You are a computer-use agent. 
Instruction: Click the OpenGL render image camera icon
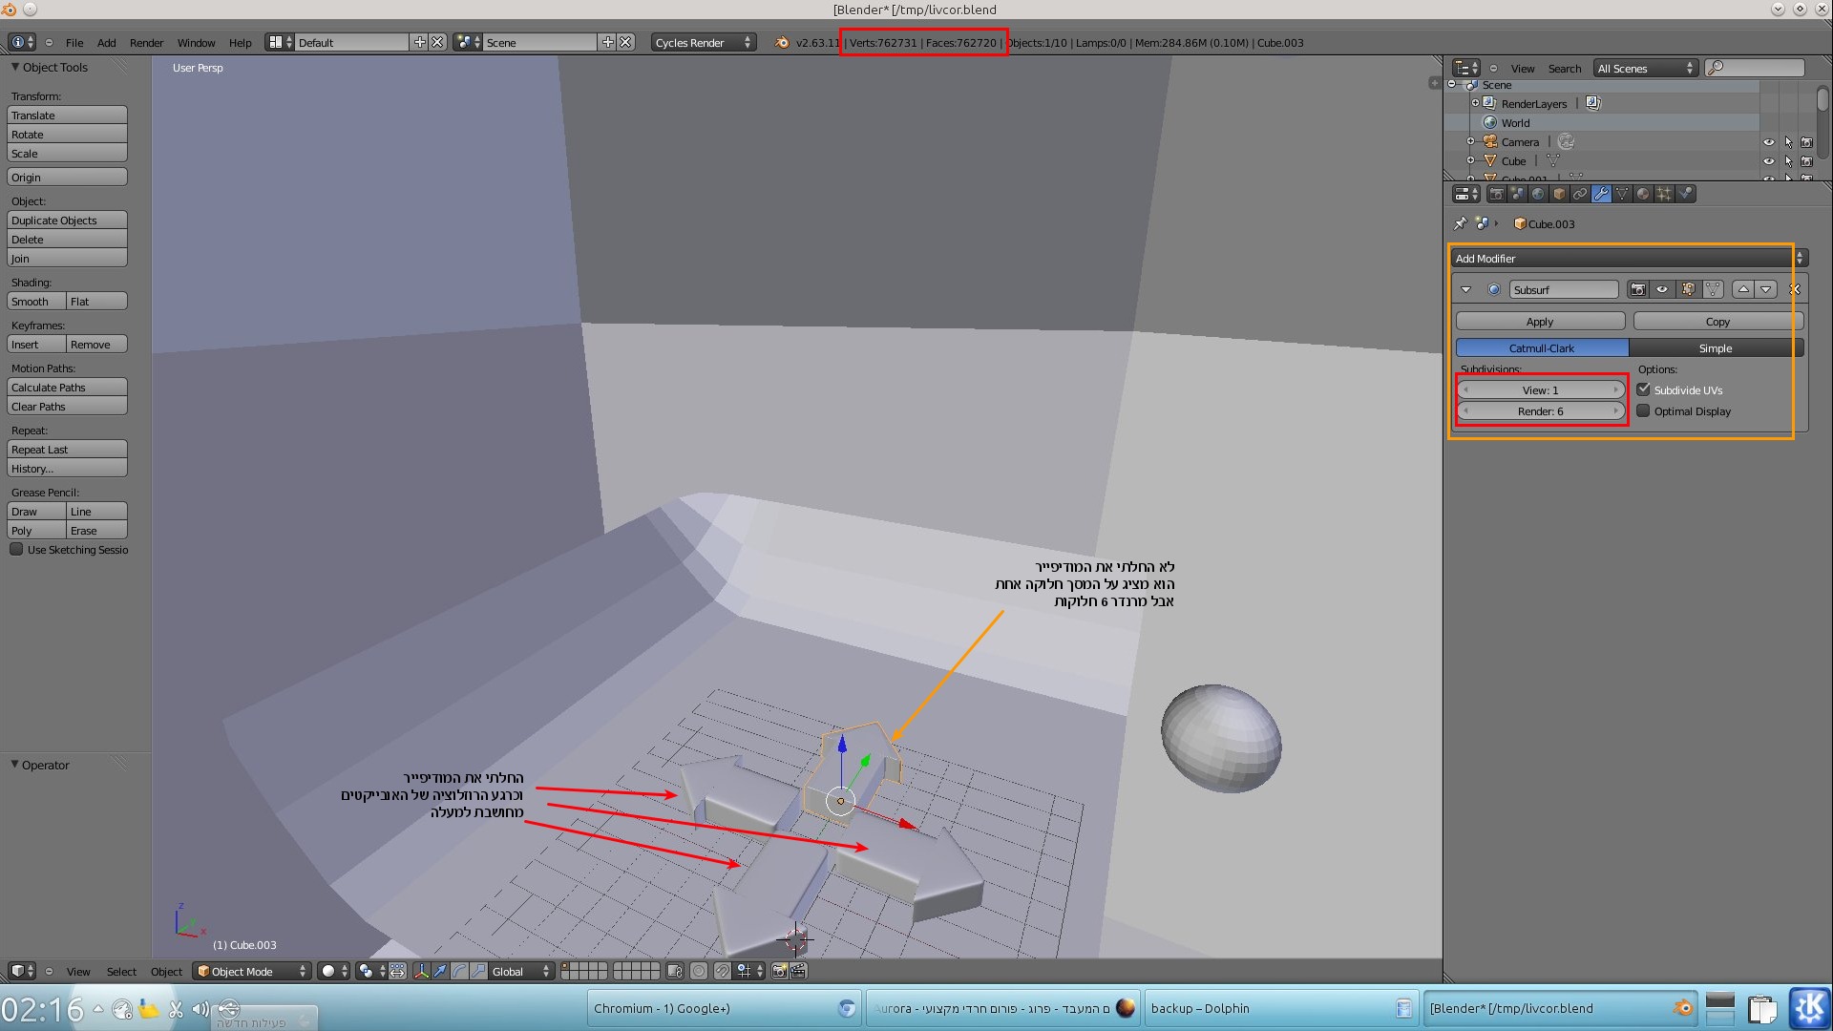point(779,971)
